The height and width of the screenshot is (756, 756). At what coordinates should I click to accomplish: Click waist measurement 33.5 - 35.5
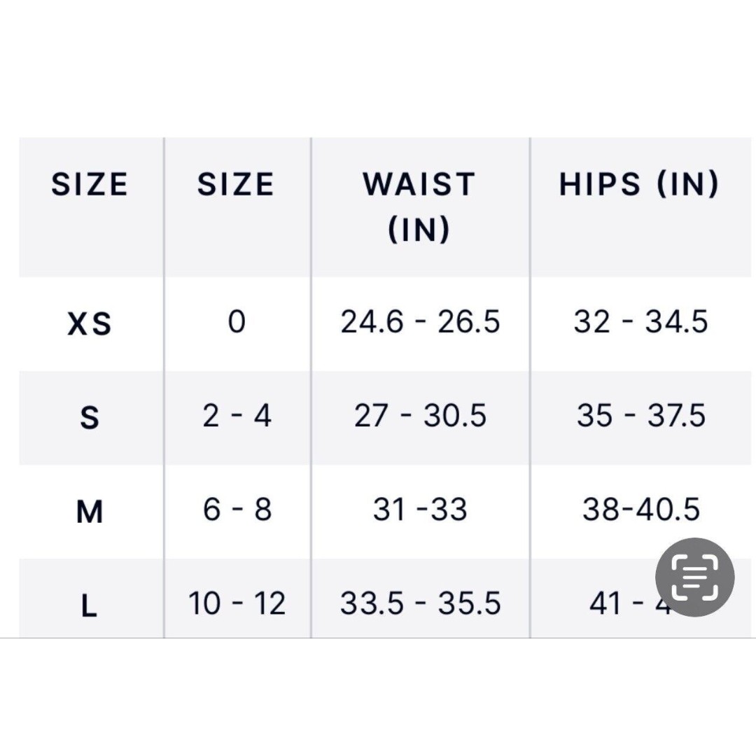pos(421,603)
